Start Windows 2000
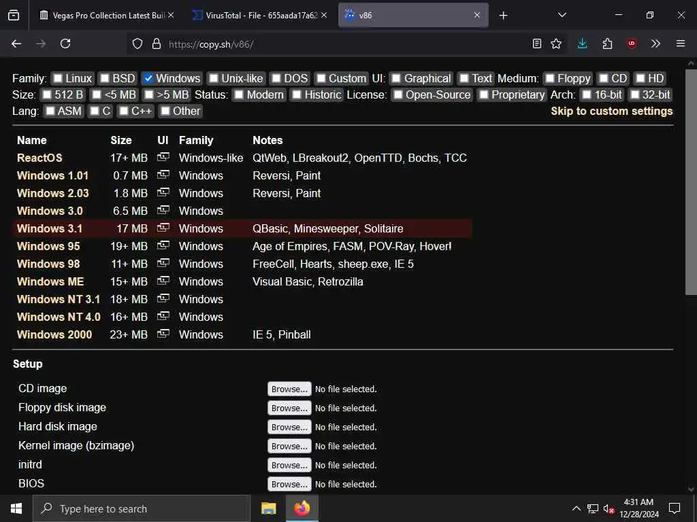Viewport: 697px width, 522px height. (54, 334)
